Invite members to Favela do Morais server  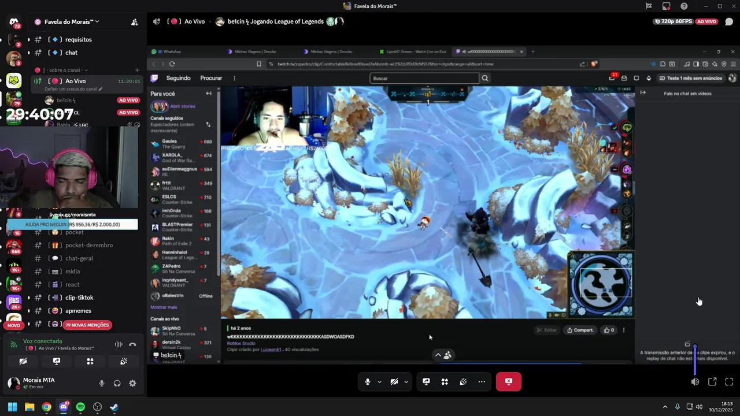point(134,22)
